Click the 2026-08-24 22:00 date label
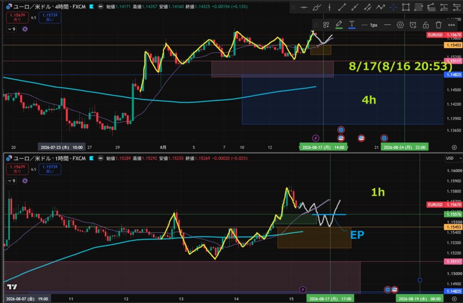The height and width of the screenshot is (303, 463). [x=404, y=147]
